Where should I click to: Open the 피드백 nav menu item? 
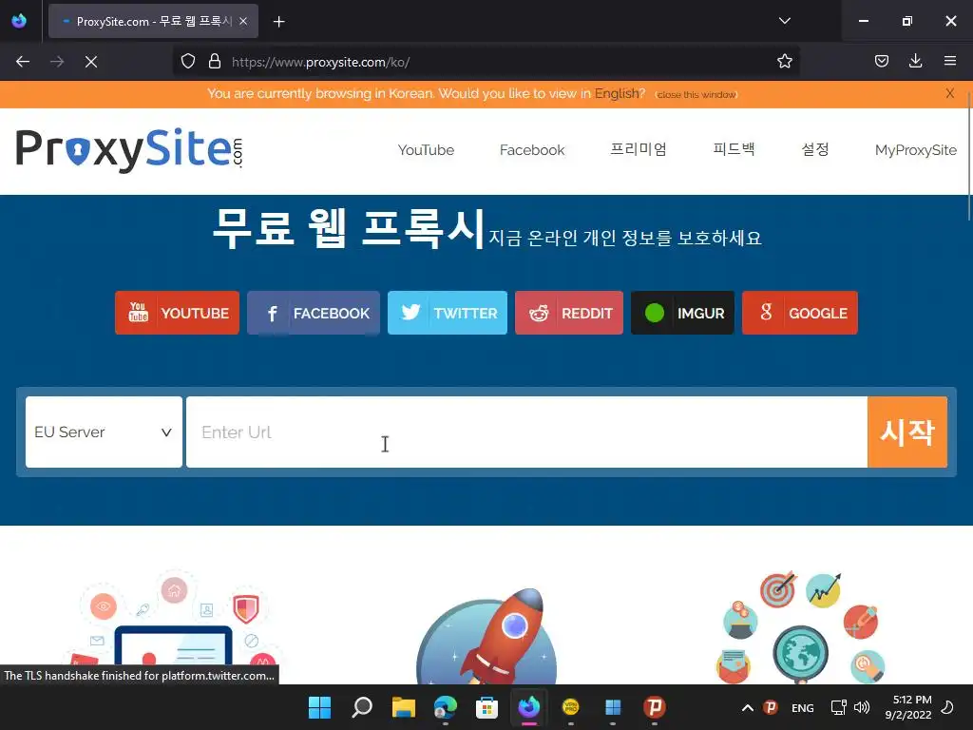tap(734, 149)
